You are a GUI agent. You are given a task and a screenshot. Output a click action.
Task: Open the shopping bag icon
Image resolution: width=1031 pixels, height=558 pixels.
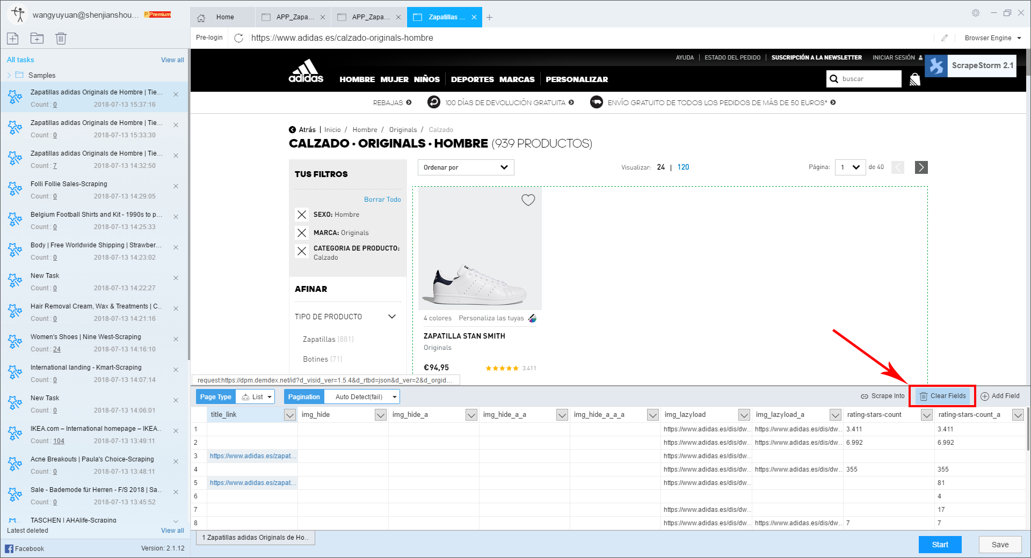(915, 79)
